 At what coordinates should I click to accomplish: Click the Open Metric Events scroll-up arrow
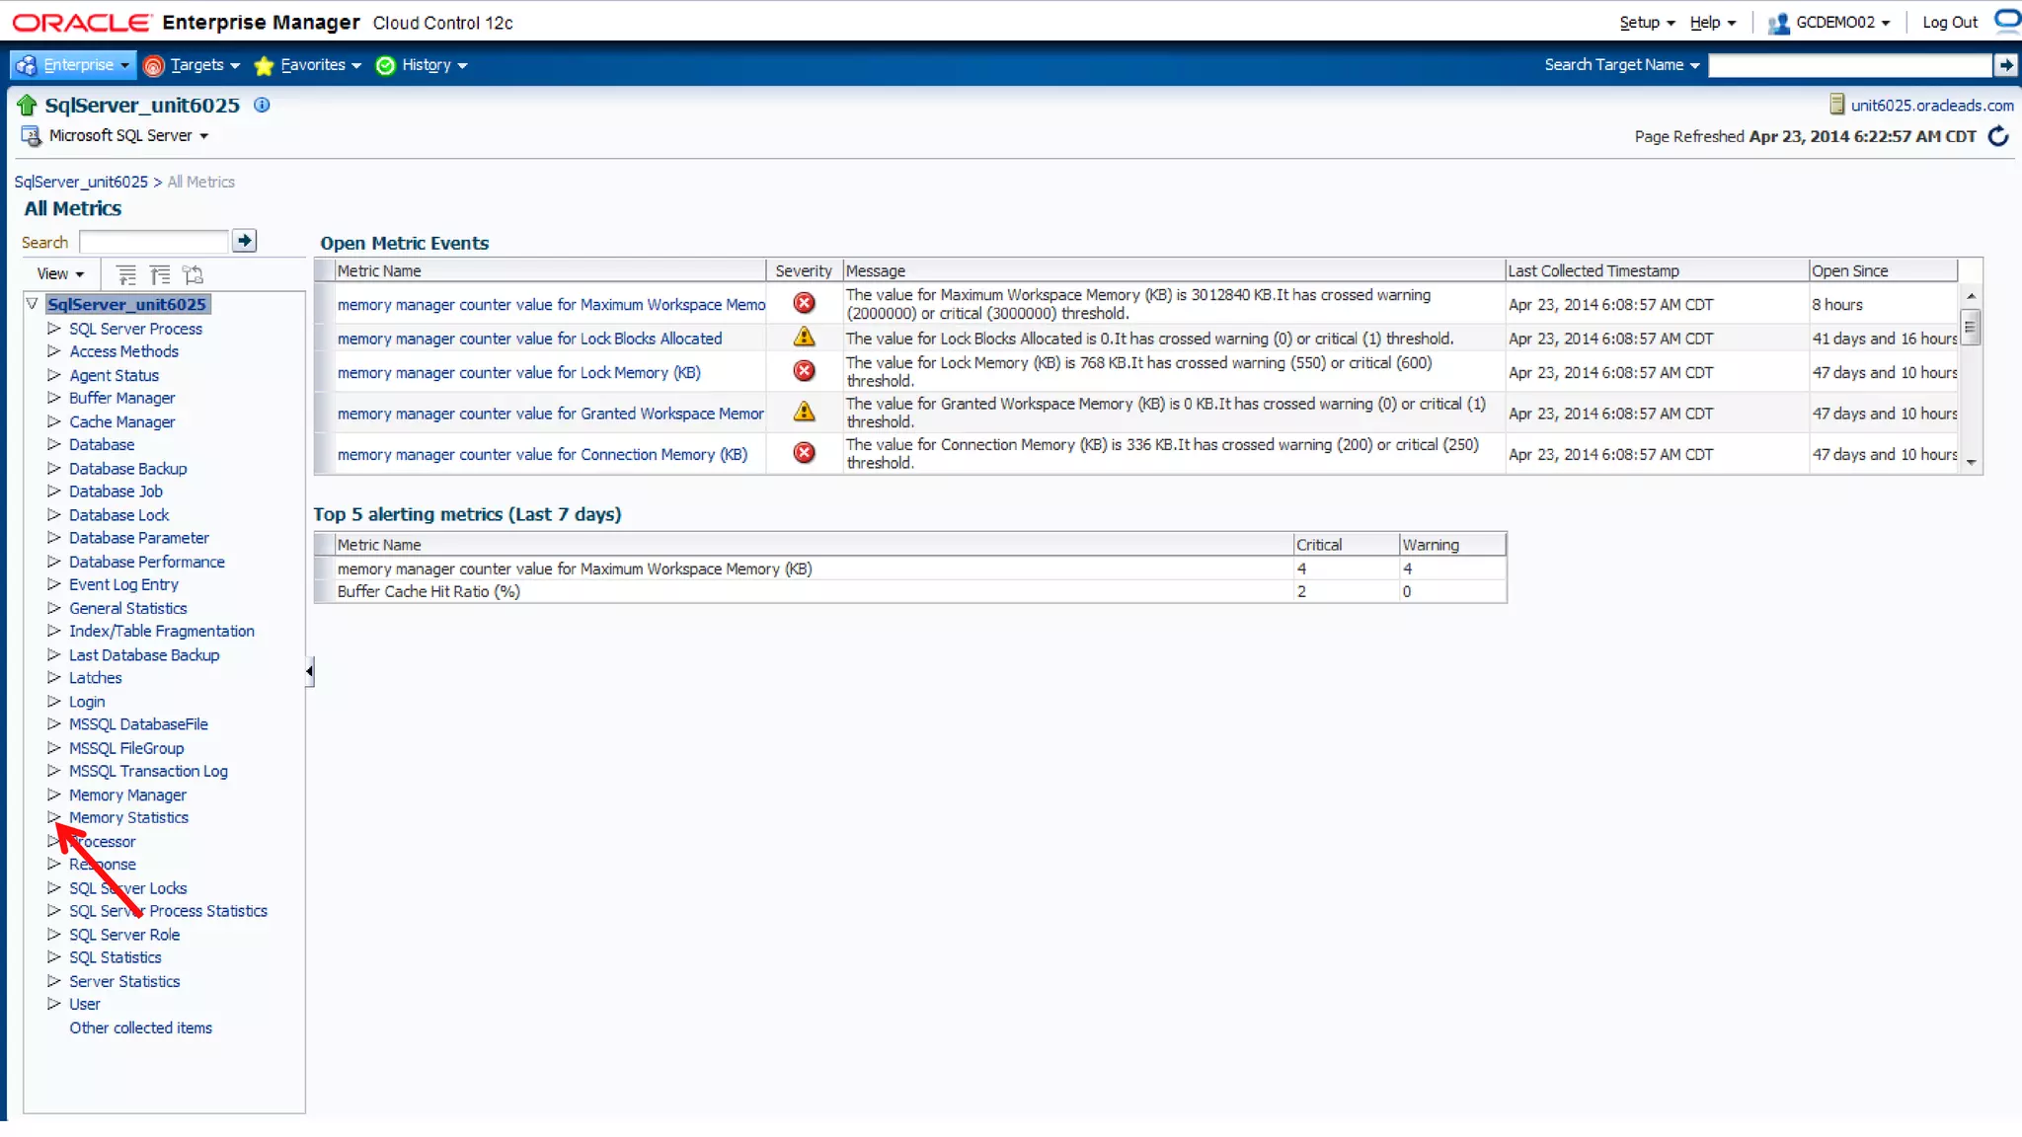click(x=1971, y=296)
